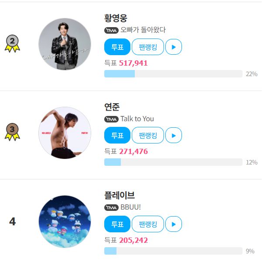This screenshot has height=266, width=277.
Task: Click the TMA badge beside Talk to You
Action: pos(111,119)
